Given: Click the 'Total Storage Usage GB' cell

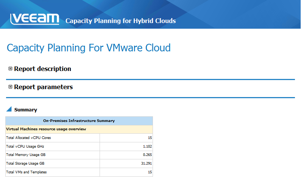Looking at the screenshot, I should 53,164.
